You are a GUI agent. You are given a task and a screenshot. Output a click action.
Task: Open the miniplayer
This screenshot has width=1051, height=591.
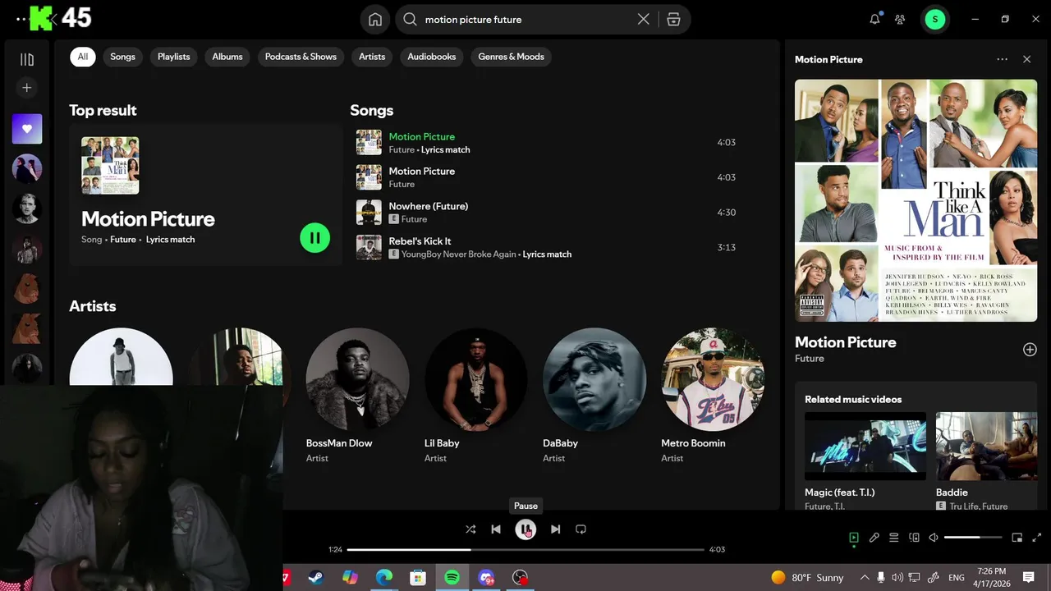click(x=1017, y=538)
